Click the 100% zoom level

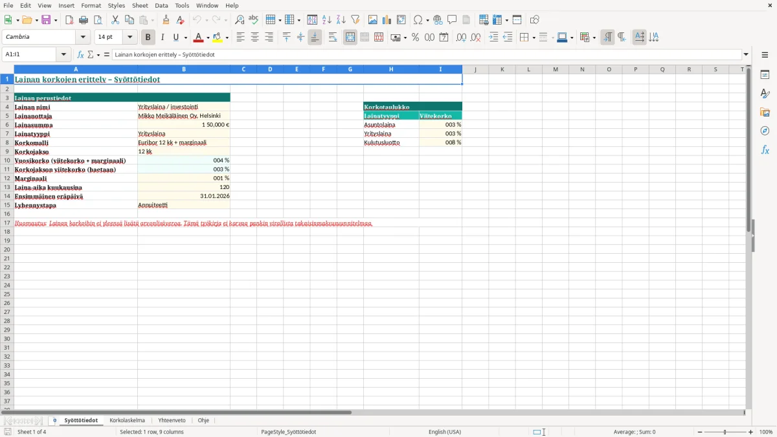[x=766, y=432]
